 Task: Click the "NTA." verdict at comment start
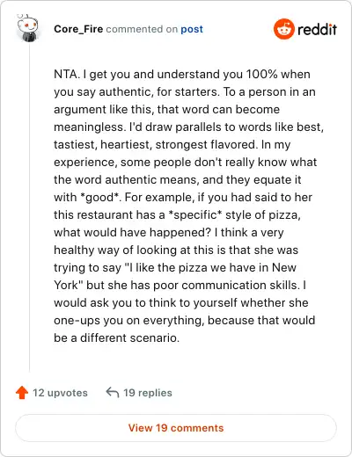[67, 74]
